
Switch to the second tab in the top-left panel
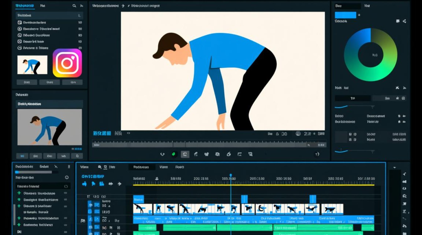[x=42, y=6]
